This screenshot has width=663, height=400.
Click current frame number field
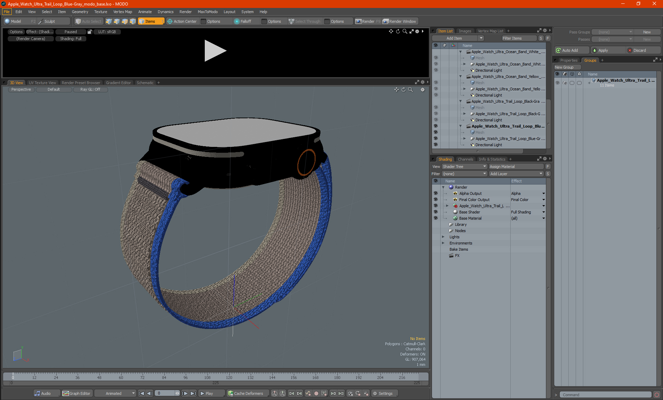click(x=165, y=393)
